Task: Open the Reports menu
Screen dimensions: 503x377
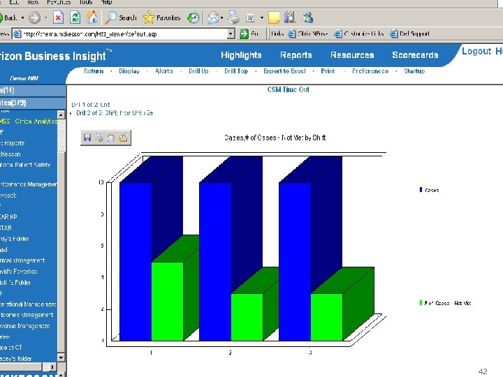Action: tap(296, 55)
